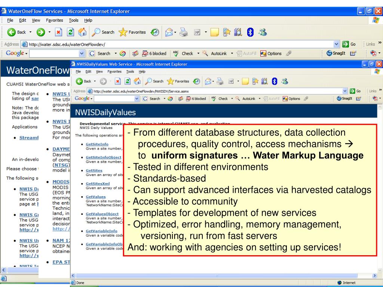Image resolution: width=383 pixels, height=287 pixels.
Task: Click scroll right arrow in NWISDailyValues window
Action: [375, 275]
